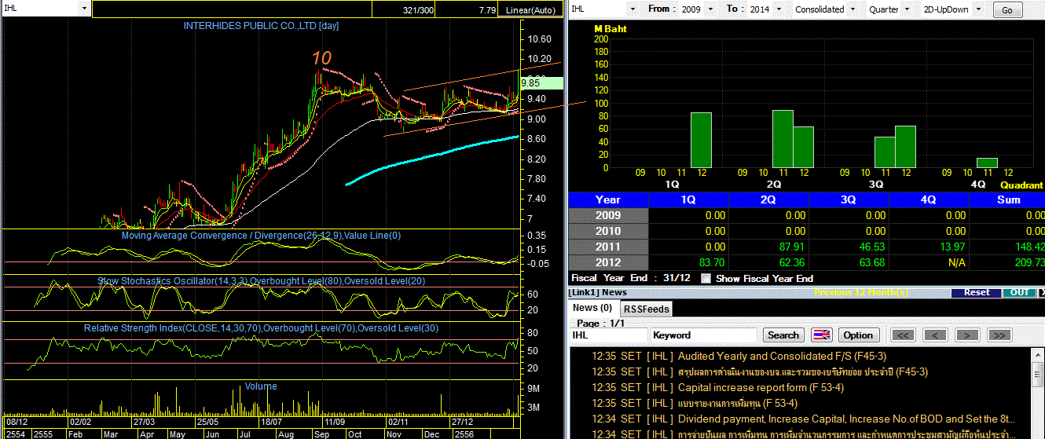
Task: Click the Year column header
Action: coord(608,199)
